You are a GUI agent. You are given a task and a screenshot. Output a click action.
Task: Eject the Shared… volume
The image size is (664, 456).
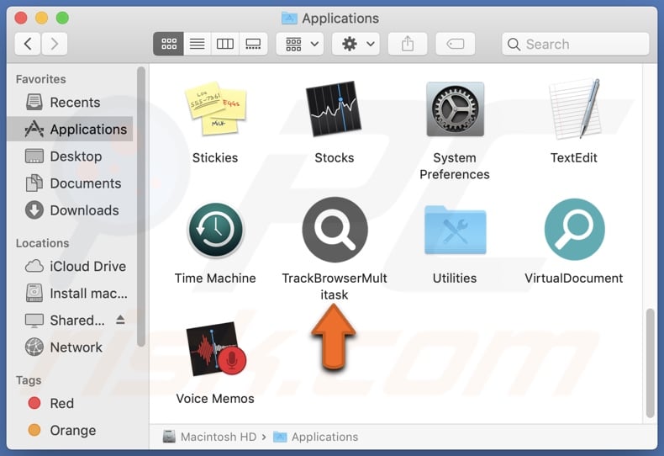(120, 320)
